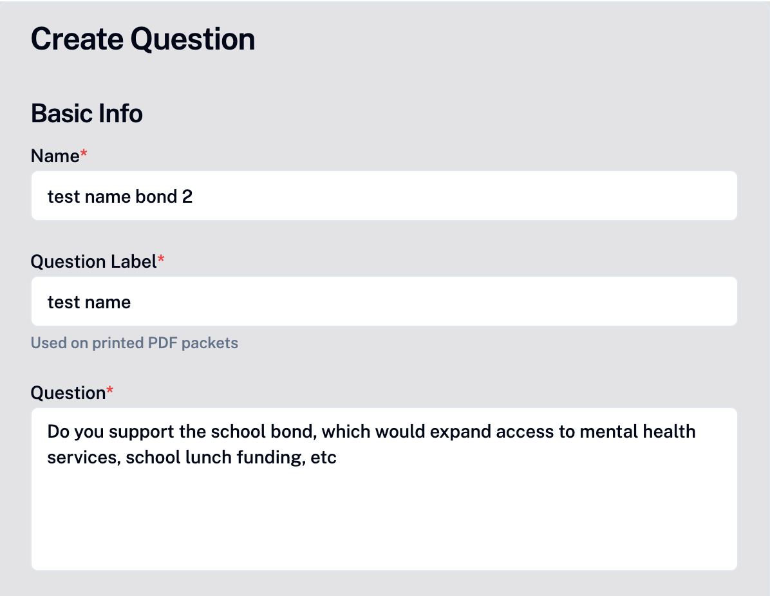Click the red asterisk beside Question Label
770x596 pixels.
pyautogui.click(x=161, y=259)
